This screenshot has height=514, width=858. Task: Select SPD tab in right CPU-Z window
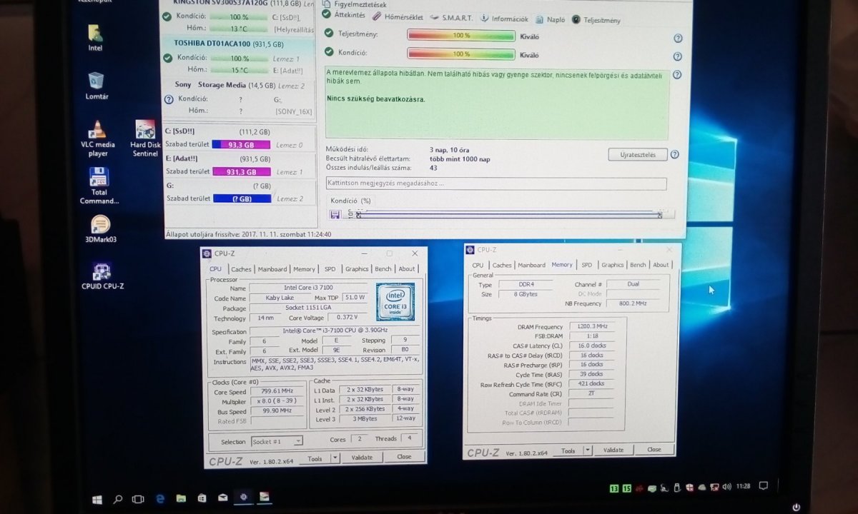(x=586, y=265)
